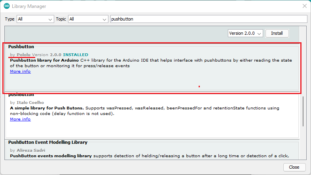Click the Library Manager title bar text
Viewport: 311px width, 175px height.
pos(29,6)
